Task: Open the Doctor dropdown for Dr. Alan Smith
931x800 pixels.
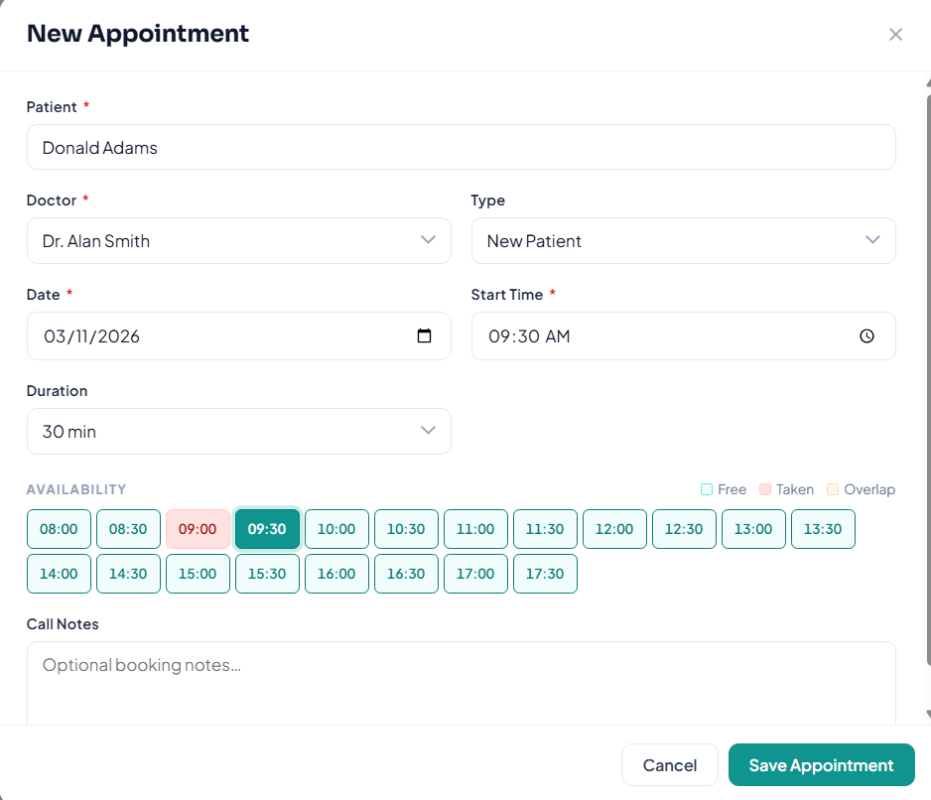Action: click(x=239, y=240)
